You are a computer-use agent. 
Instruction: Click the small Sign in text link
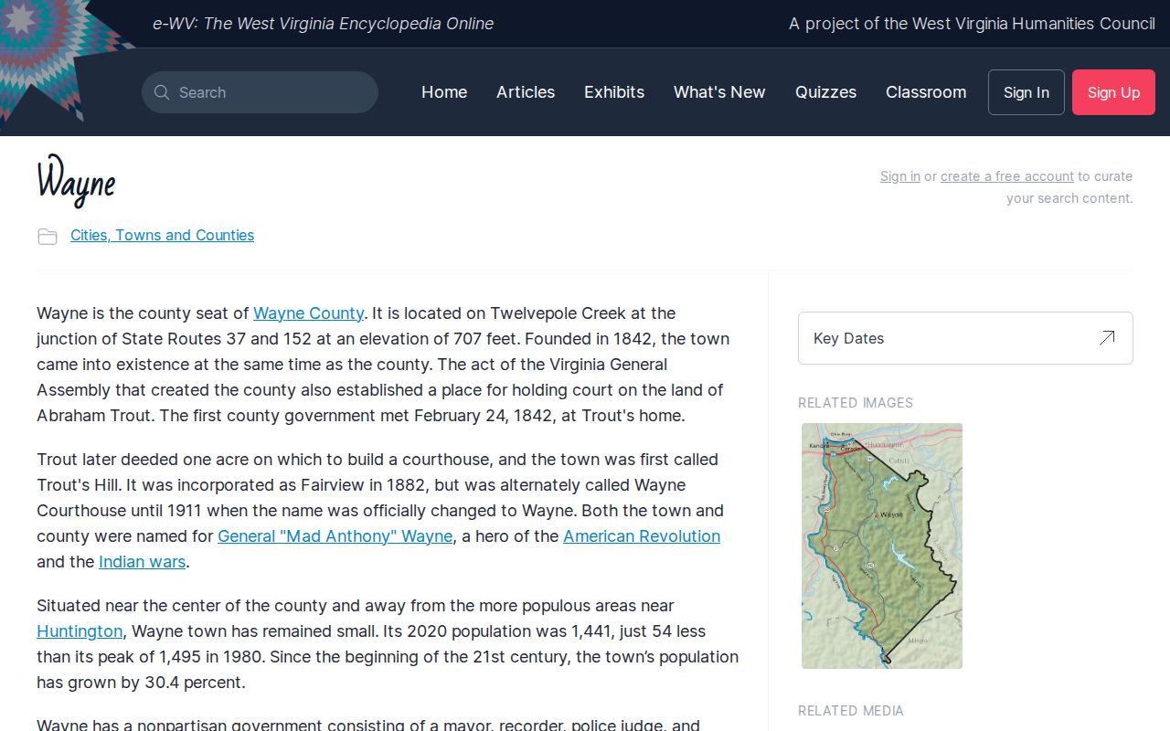pyautogui.click(x=900, y=176)
